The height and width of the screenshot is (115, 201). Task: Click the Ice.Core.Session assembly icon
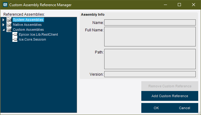pyautogui.click(x=15, y=39)
